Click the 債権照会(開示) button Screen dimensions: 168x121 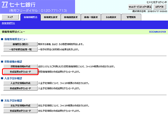(x=20, y=44)
